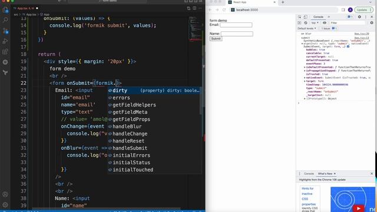Open the JavaScript context 'top' dropdown

pyautogui.click(x=315, y=23)
